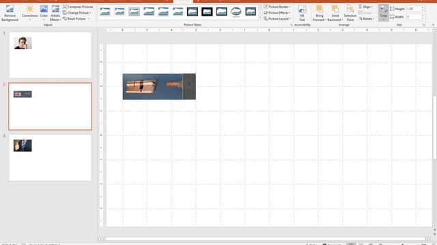The image size is (437, 245).
Task: Open the Change Picture dropdown
Action: click(77, 13)
